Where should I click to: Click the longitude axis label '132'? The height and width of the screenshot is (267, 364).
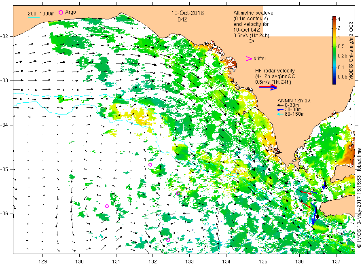[x=153, y=262]
